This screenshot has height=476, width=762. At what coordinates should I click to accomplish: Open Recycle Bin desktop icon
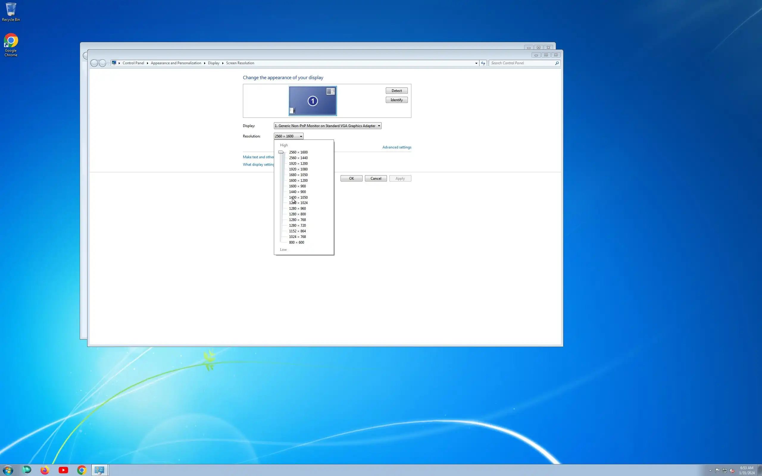click(x=11, y=12)
